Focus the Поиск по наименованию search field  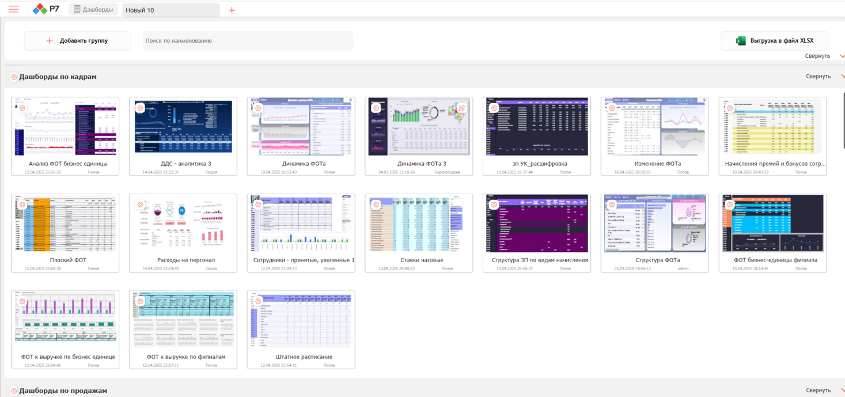248,41
